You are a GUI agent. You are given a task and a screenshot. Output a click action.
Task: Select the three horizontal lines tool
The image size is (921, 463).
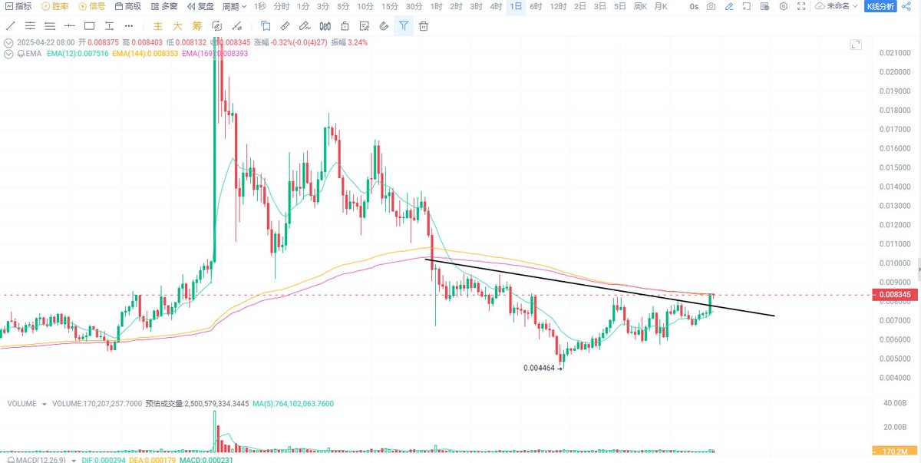coord(50,26)
